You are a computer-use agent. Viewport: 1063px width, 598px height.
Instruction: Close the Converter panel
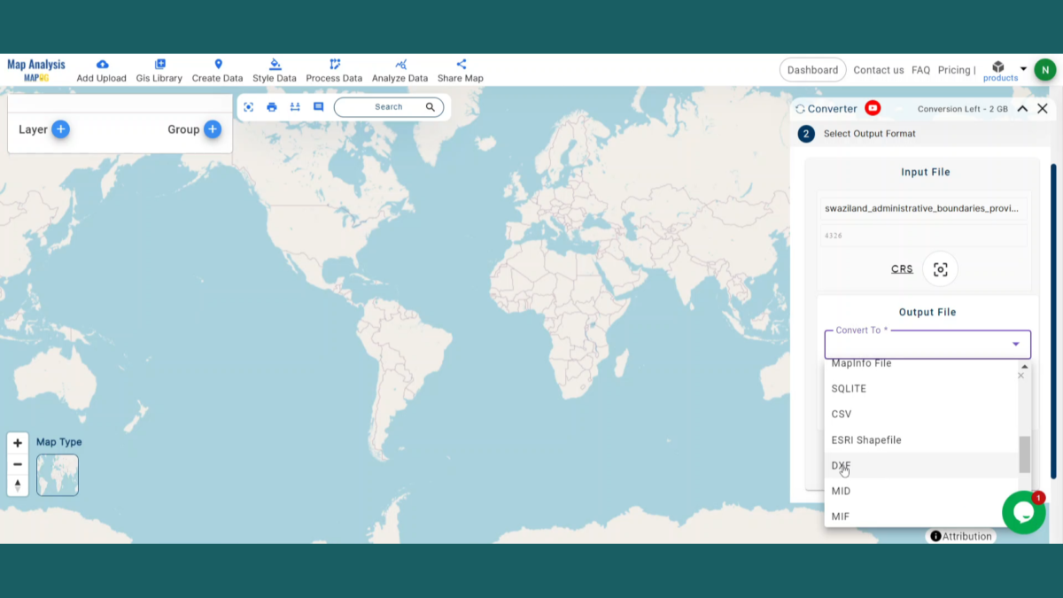pyautogui.click(x=1043, y=109)
